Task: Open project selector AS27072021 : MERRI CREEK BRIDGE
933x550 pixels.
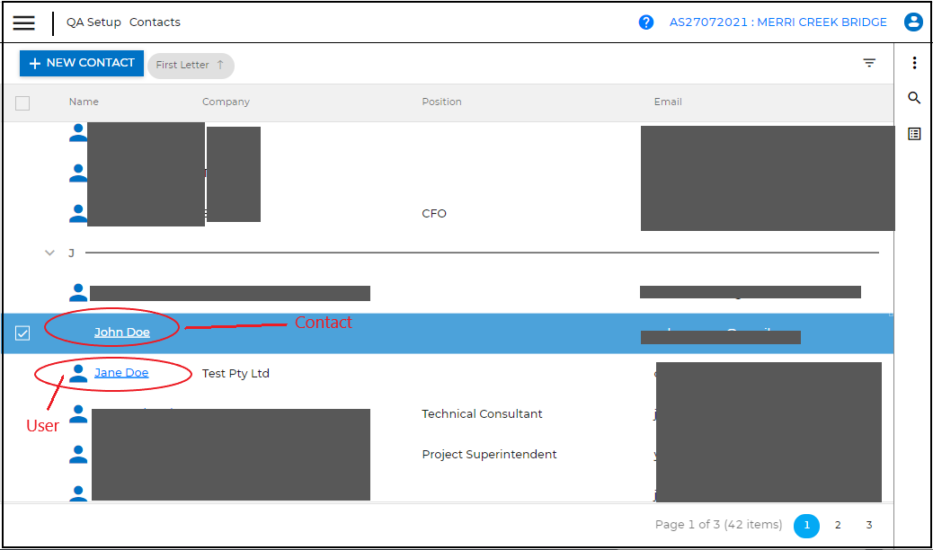Action: 777,22
